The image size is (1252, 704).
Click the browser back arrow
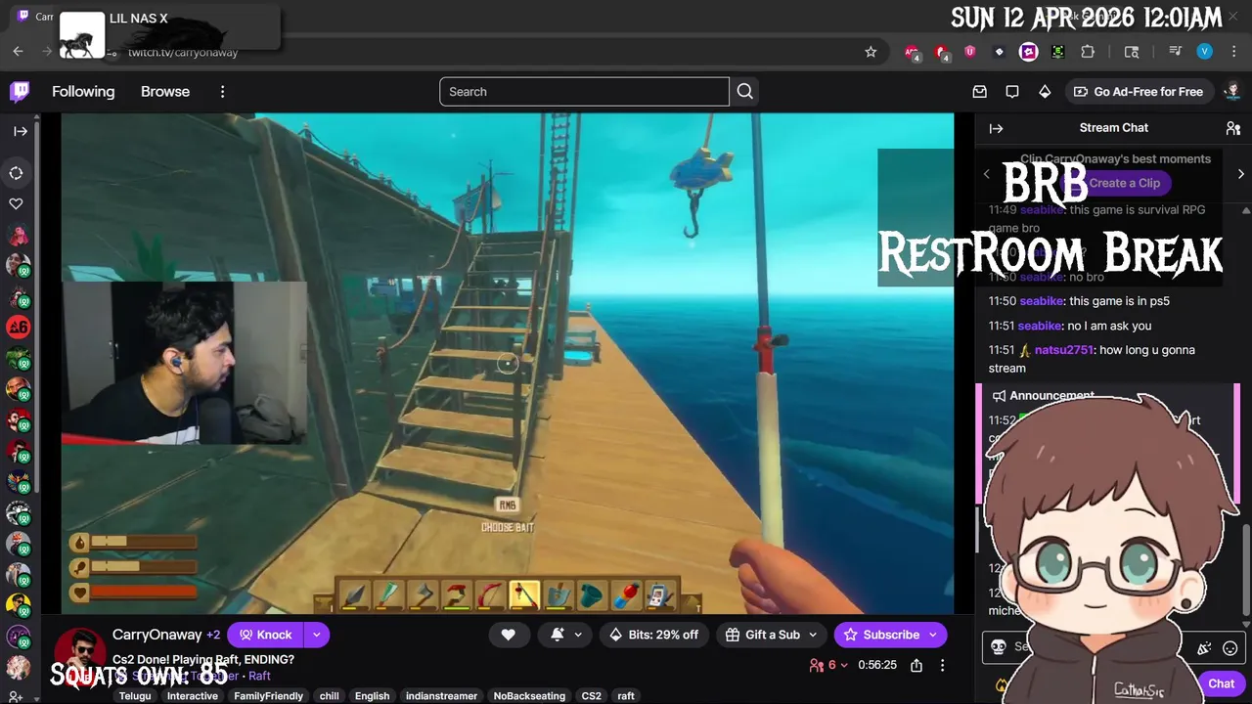point(18,52)
